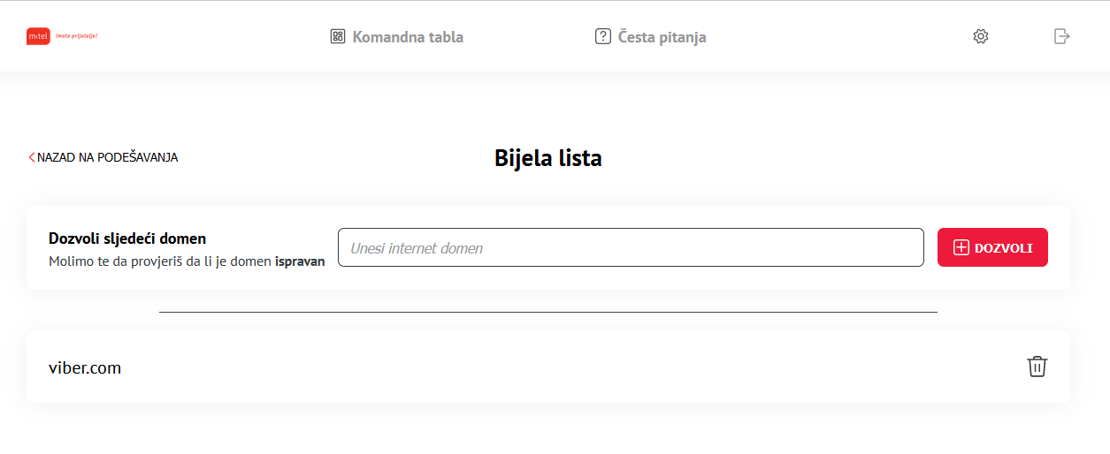Log out using the exit icon
Viewport: 1110px width, 454px height.
(x=1062, y=36)
